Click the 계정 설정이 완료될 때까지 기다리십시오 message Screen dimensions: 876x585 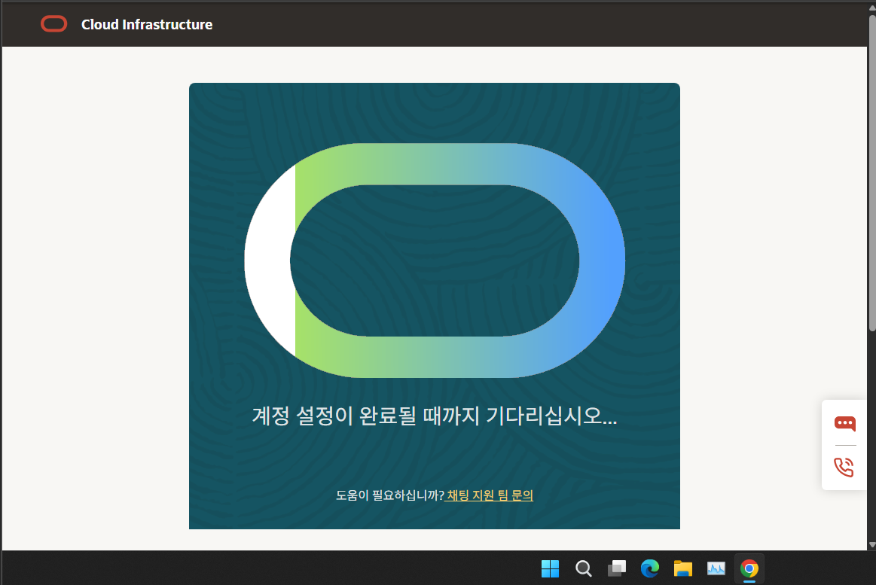(435, 416)
